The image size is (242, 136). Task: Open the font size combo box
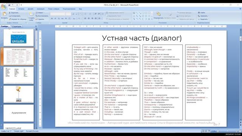click(x=68, y=14)
